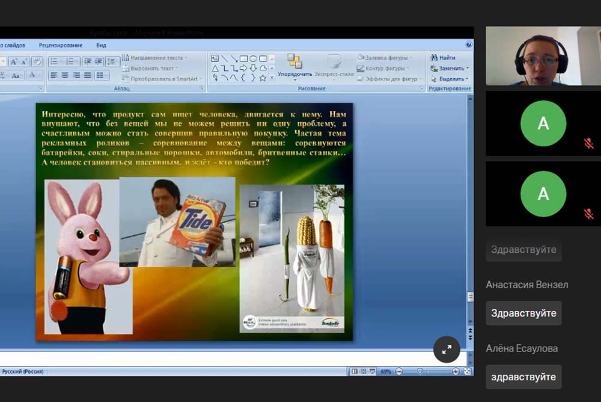Image resolution: width=601 pixels, height=402 pixels.
Task: Toggle justify text alignment
Action: (88, 75)
